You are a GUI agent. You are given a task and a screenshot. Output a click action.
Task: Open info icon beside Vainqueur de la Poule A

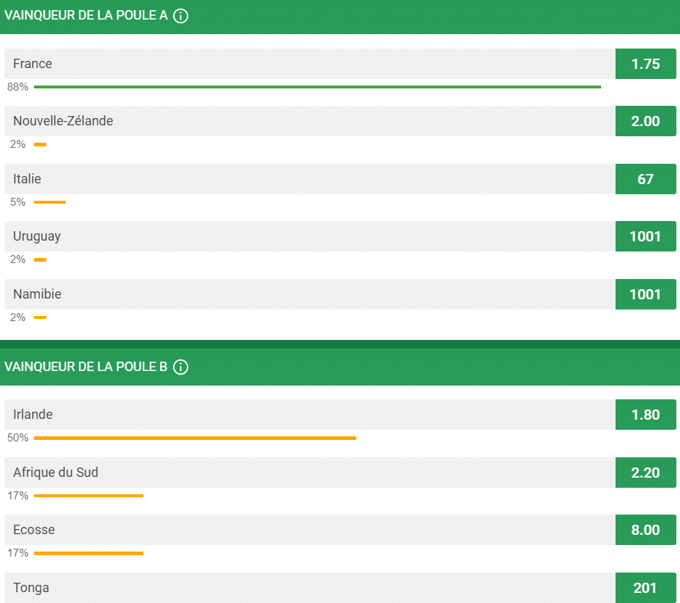180,16
